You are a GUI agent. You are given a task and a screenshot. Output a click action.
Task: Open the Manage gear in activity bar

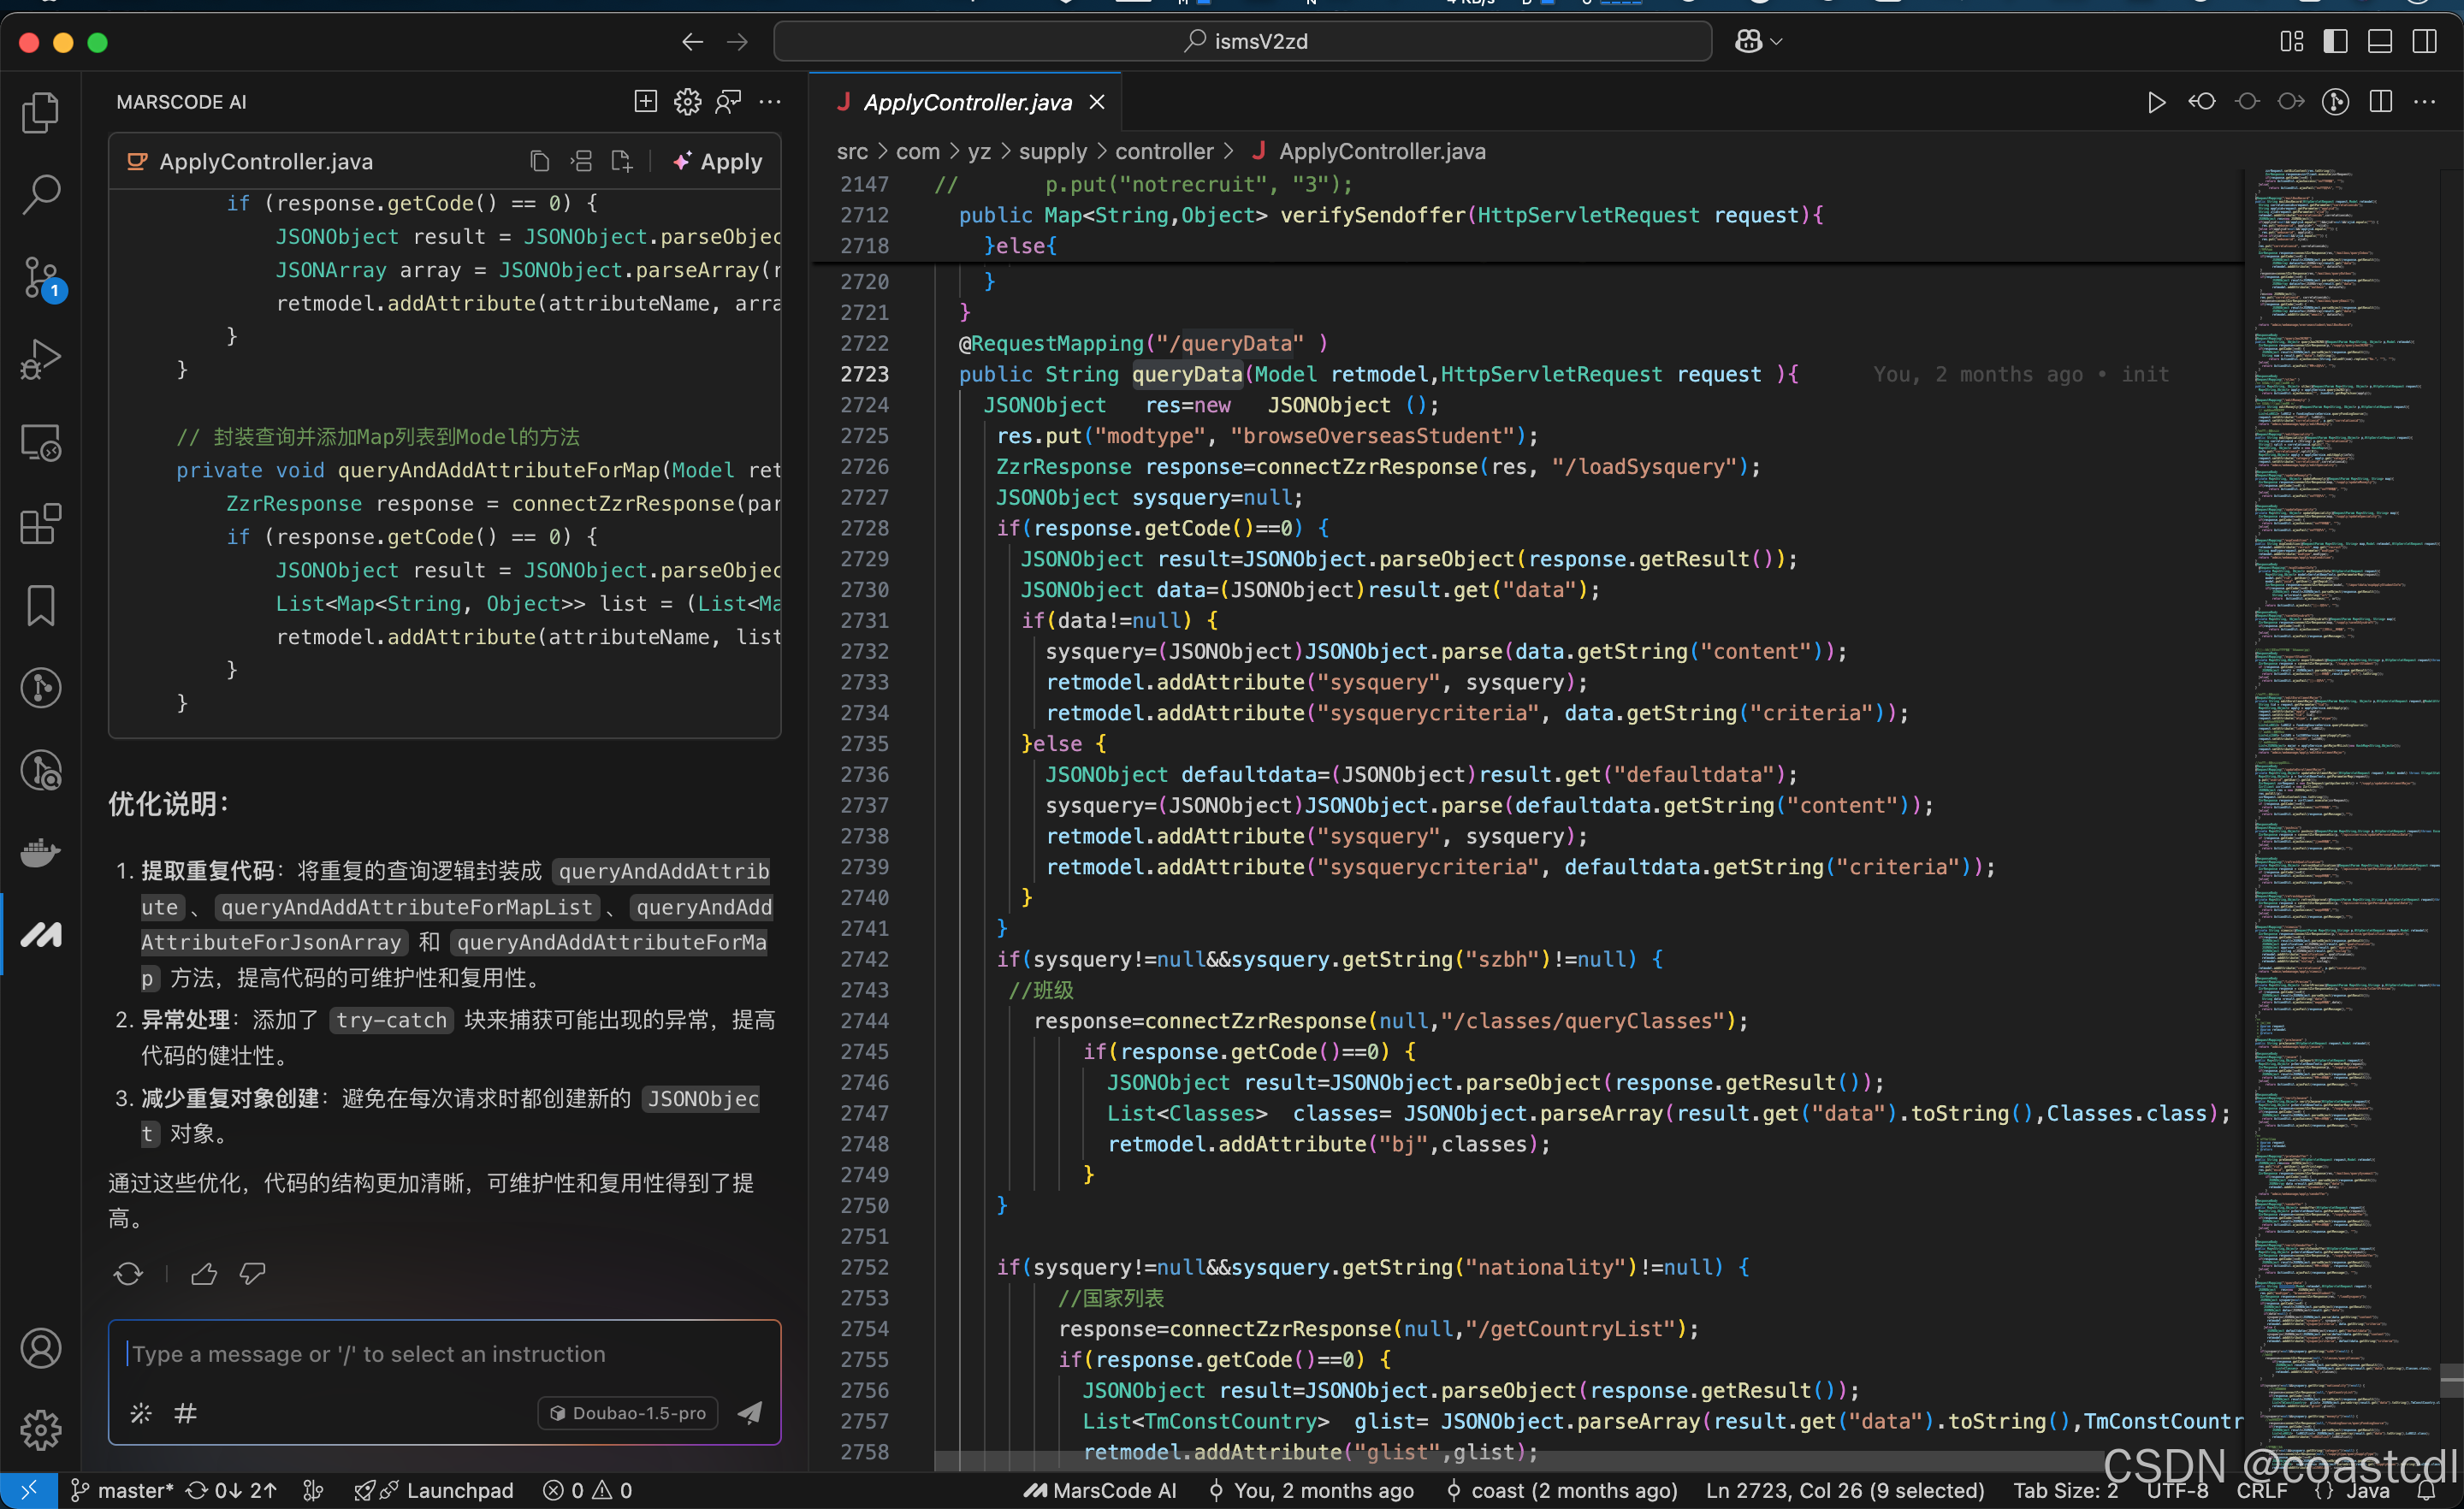pos(40,1430)
